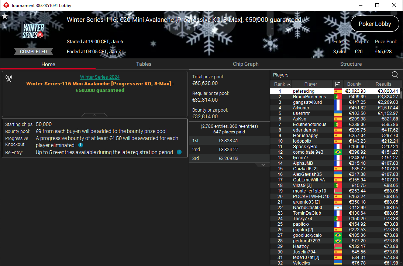
Task: Select player argento03 [2]
Action: 335,202
